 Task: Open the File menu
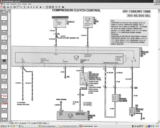click(x=4, y=4)
